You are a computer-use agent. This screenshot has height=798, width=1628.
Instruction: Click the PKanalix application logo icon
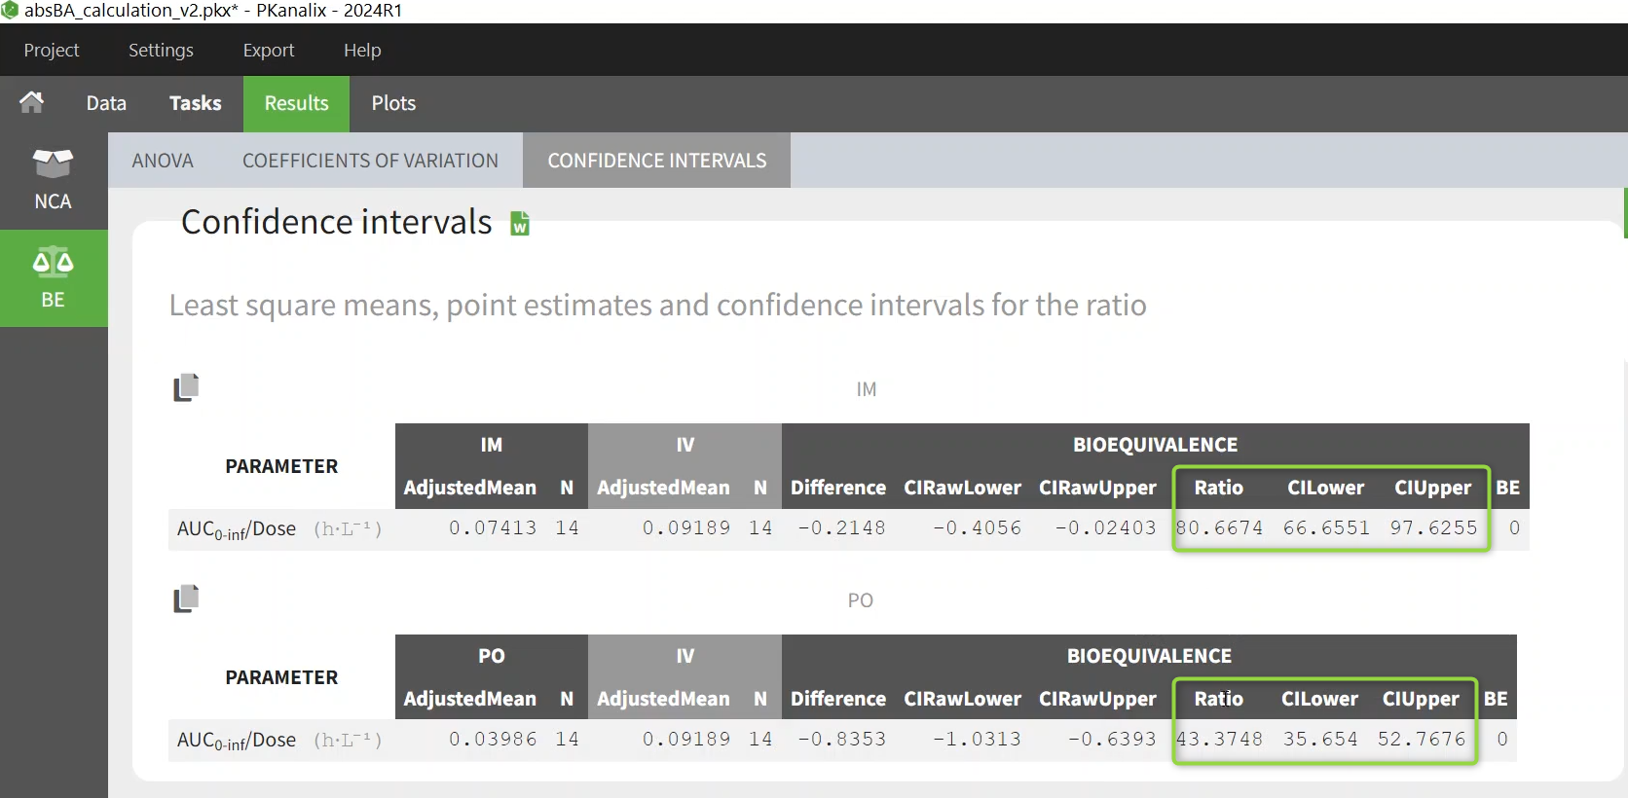(x=10, y=11)
